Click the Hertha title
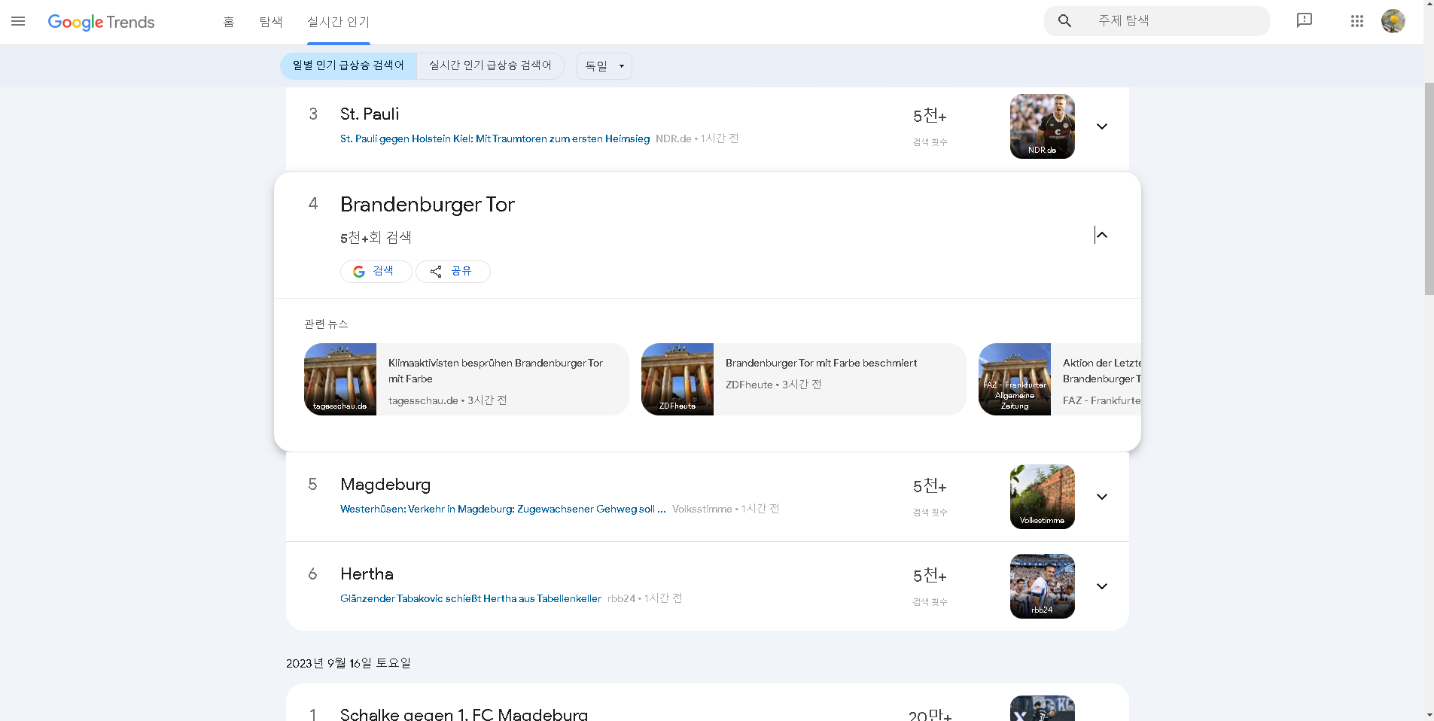The height and width of the screenshot is (721, 1434). tap(367, 574)
